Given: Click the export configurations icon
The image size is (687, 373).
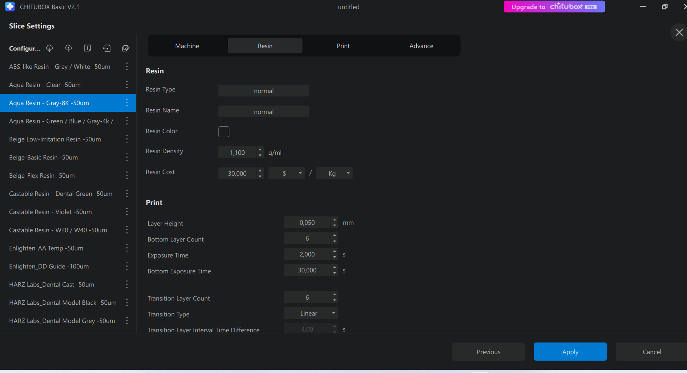Looking at the screenshot, I should (126, 48).
